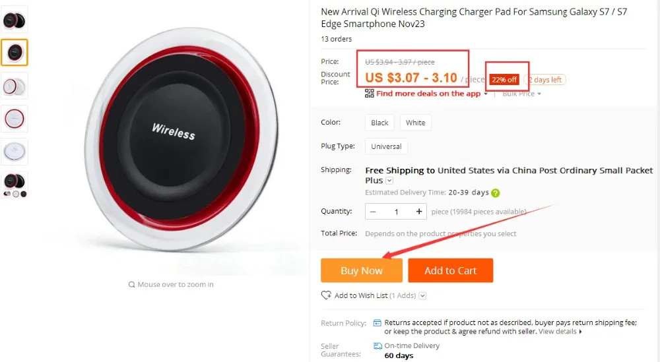Select the Black color option

(x=379, y=123)
